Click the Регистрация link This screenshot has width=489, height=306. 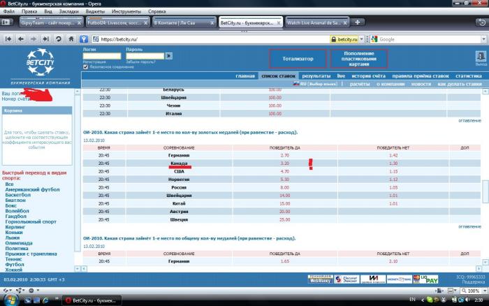tap(94, 61)
